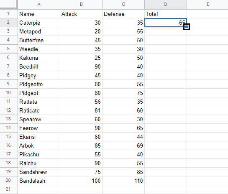
Task: Click the cell containing Rattata
Action: point(39,102)
